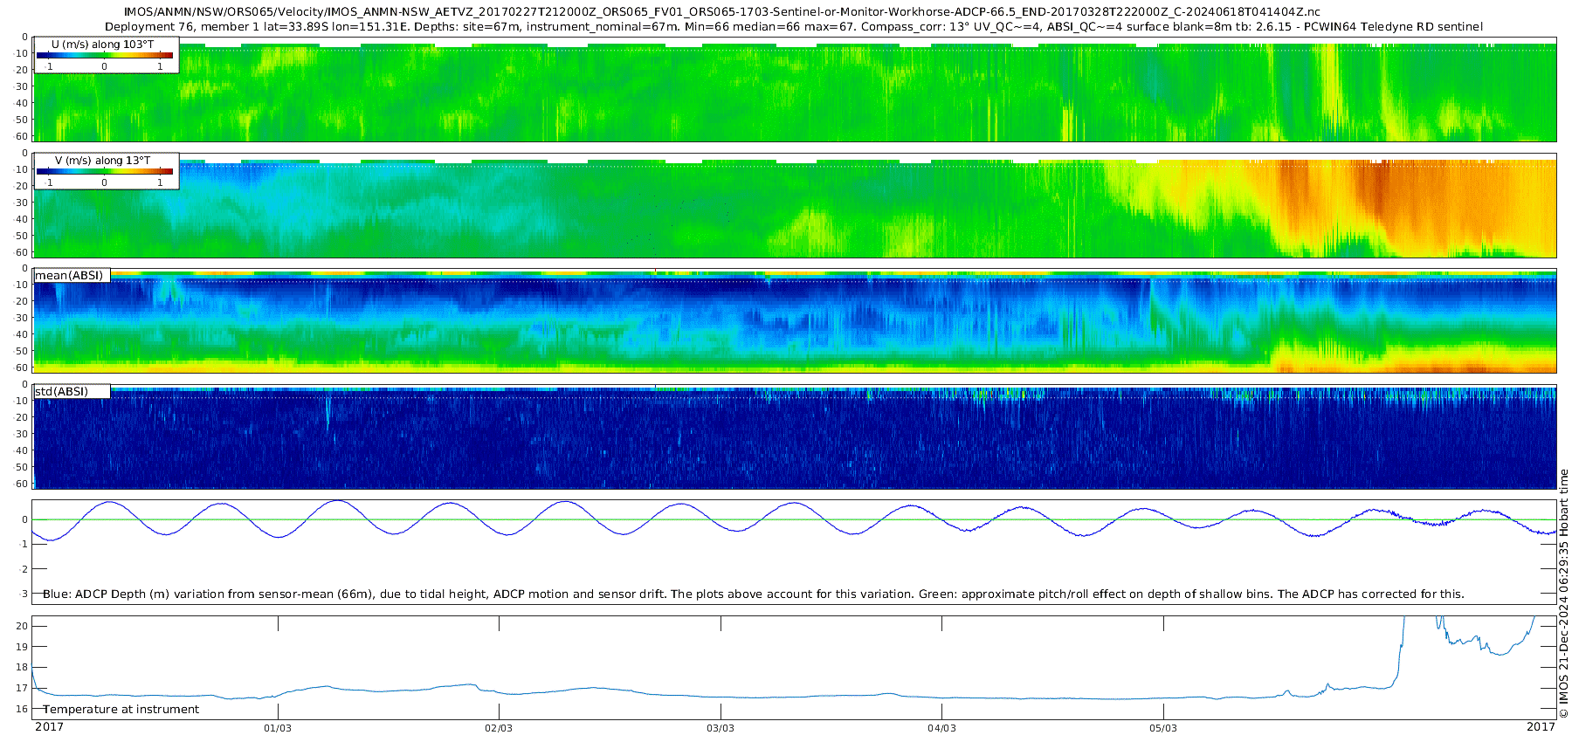
Task: Click the 20 tick on temperature axis
Action: 23,626
